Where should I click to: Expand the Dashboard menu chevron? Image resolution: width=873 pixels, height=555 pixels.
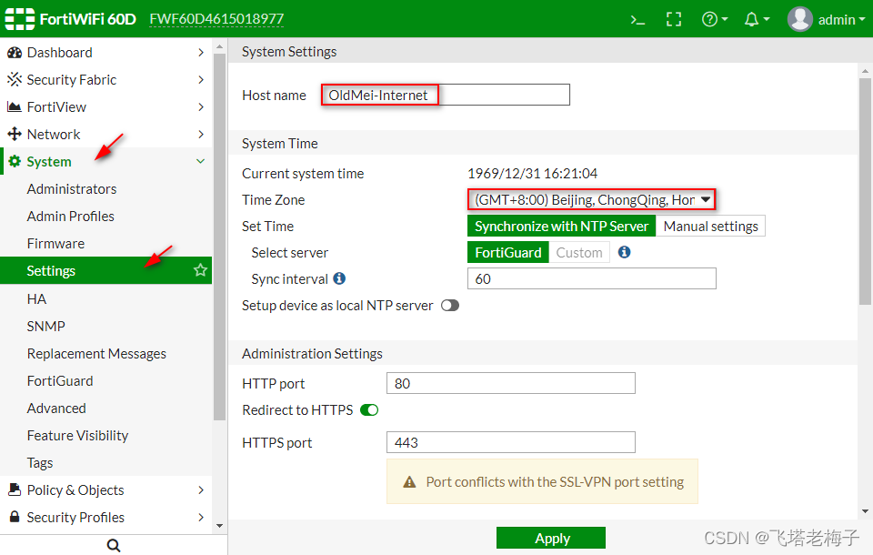(201, 53)
